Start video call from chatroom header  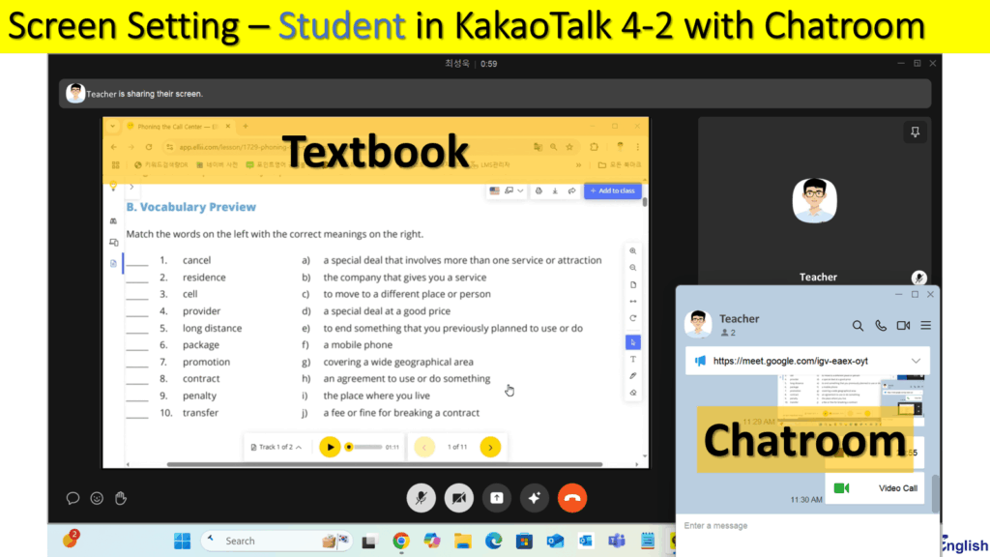click(904, 326)
